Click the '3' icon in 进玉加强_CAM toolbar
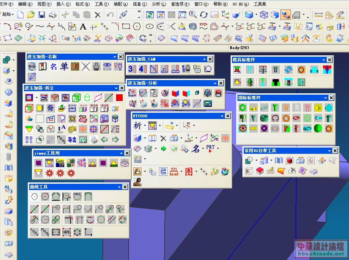This screenshot has width=349, height=260. [131, 69]
